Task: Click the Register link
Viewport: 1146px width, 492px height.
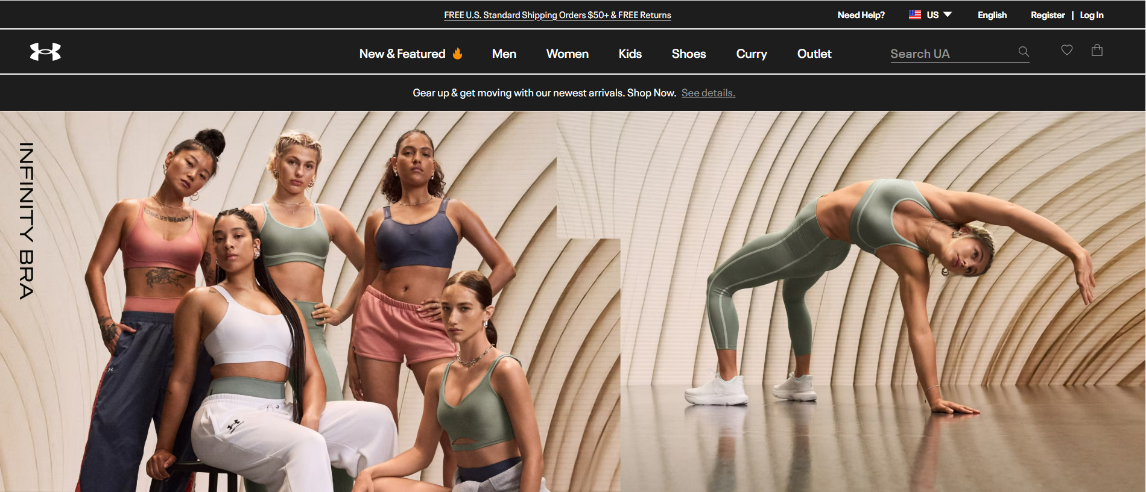Action: point(1047,15)
